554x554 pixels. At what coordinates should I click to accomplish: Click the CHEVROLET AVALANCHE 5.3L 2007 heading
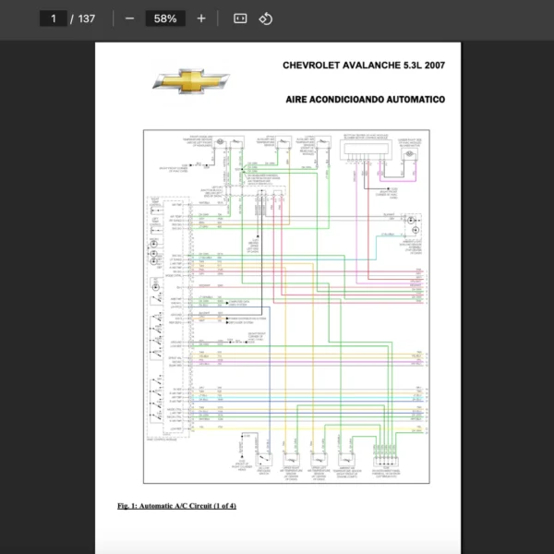(364, 66)
